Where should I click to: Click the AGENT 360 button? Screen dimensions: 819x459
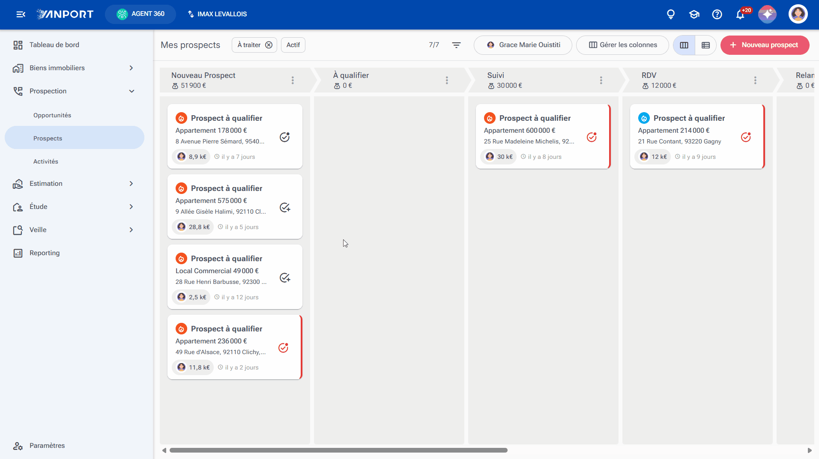140,14
